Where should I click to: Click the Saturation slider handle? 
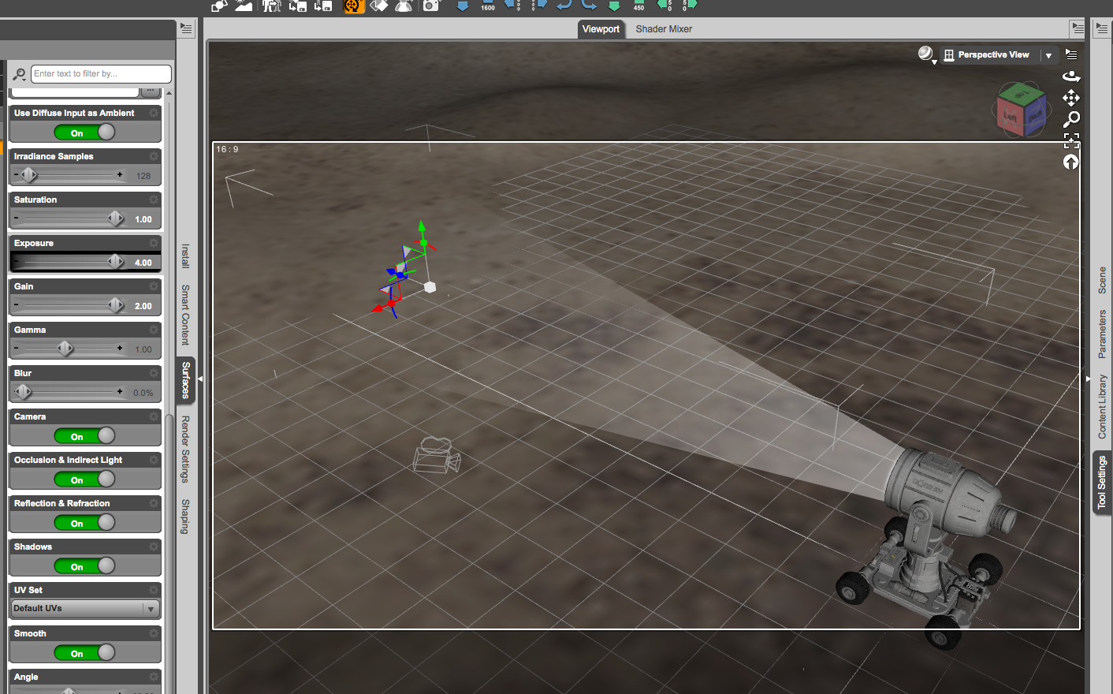pos(116,218)
